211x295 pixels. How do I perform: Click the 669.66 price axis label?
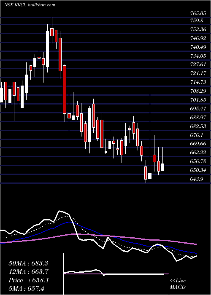[198, 144]
